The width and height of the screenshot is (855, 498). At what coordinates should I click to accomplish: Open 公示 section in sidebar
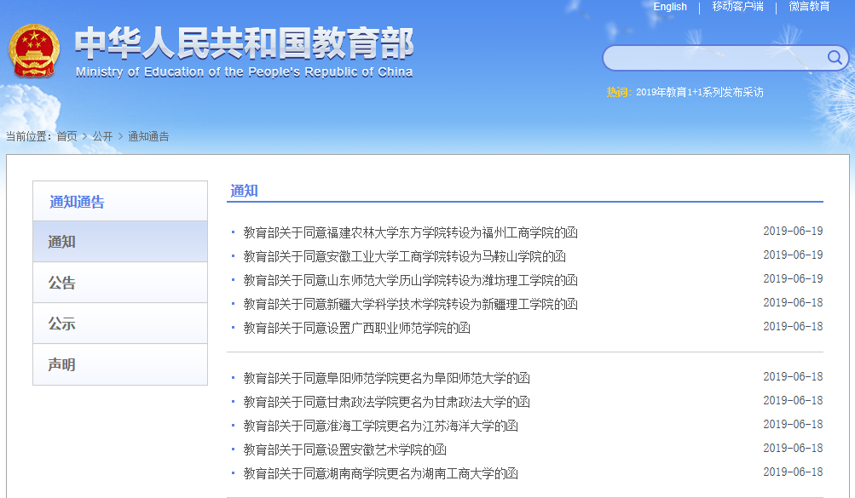[120, 323]
